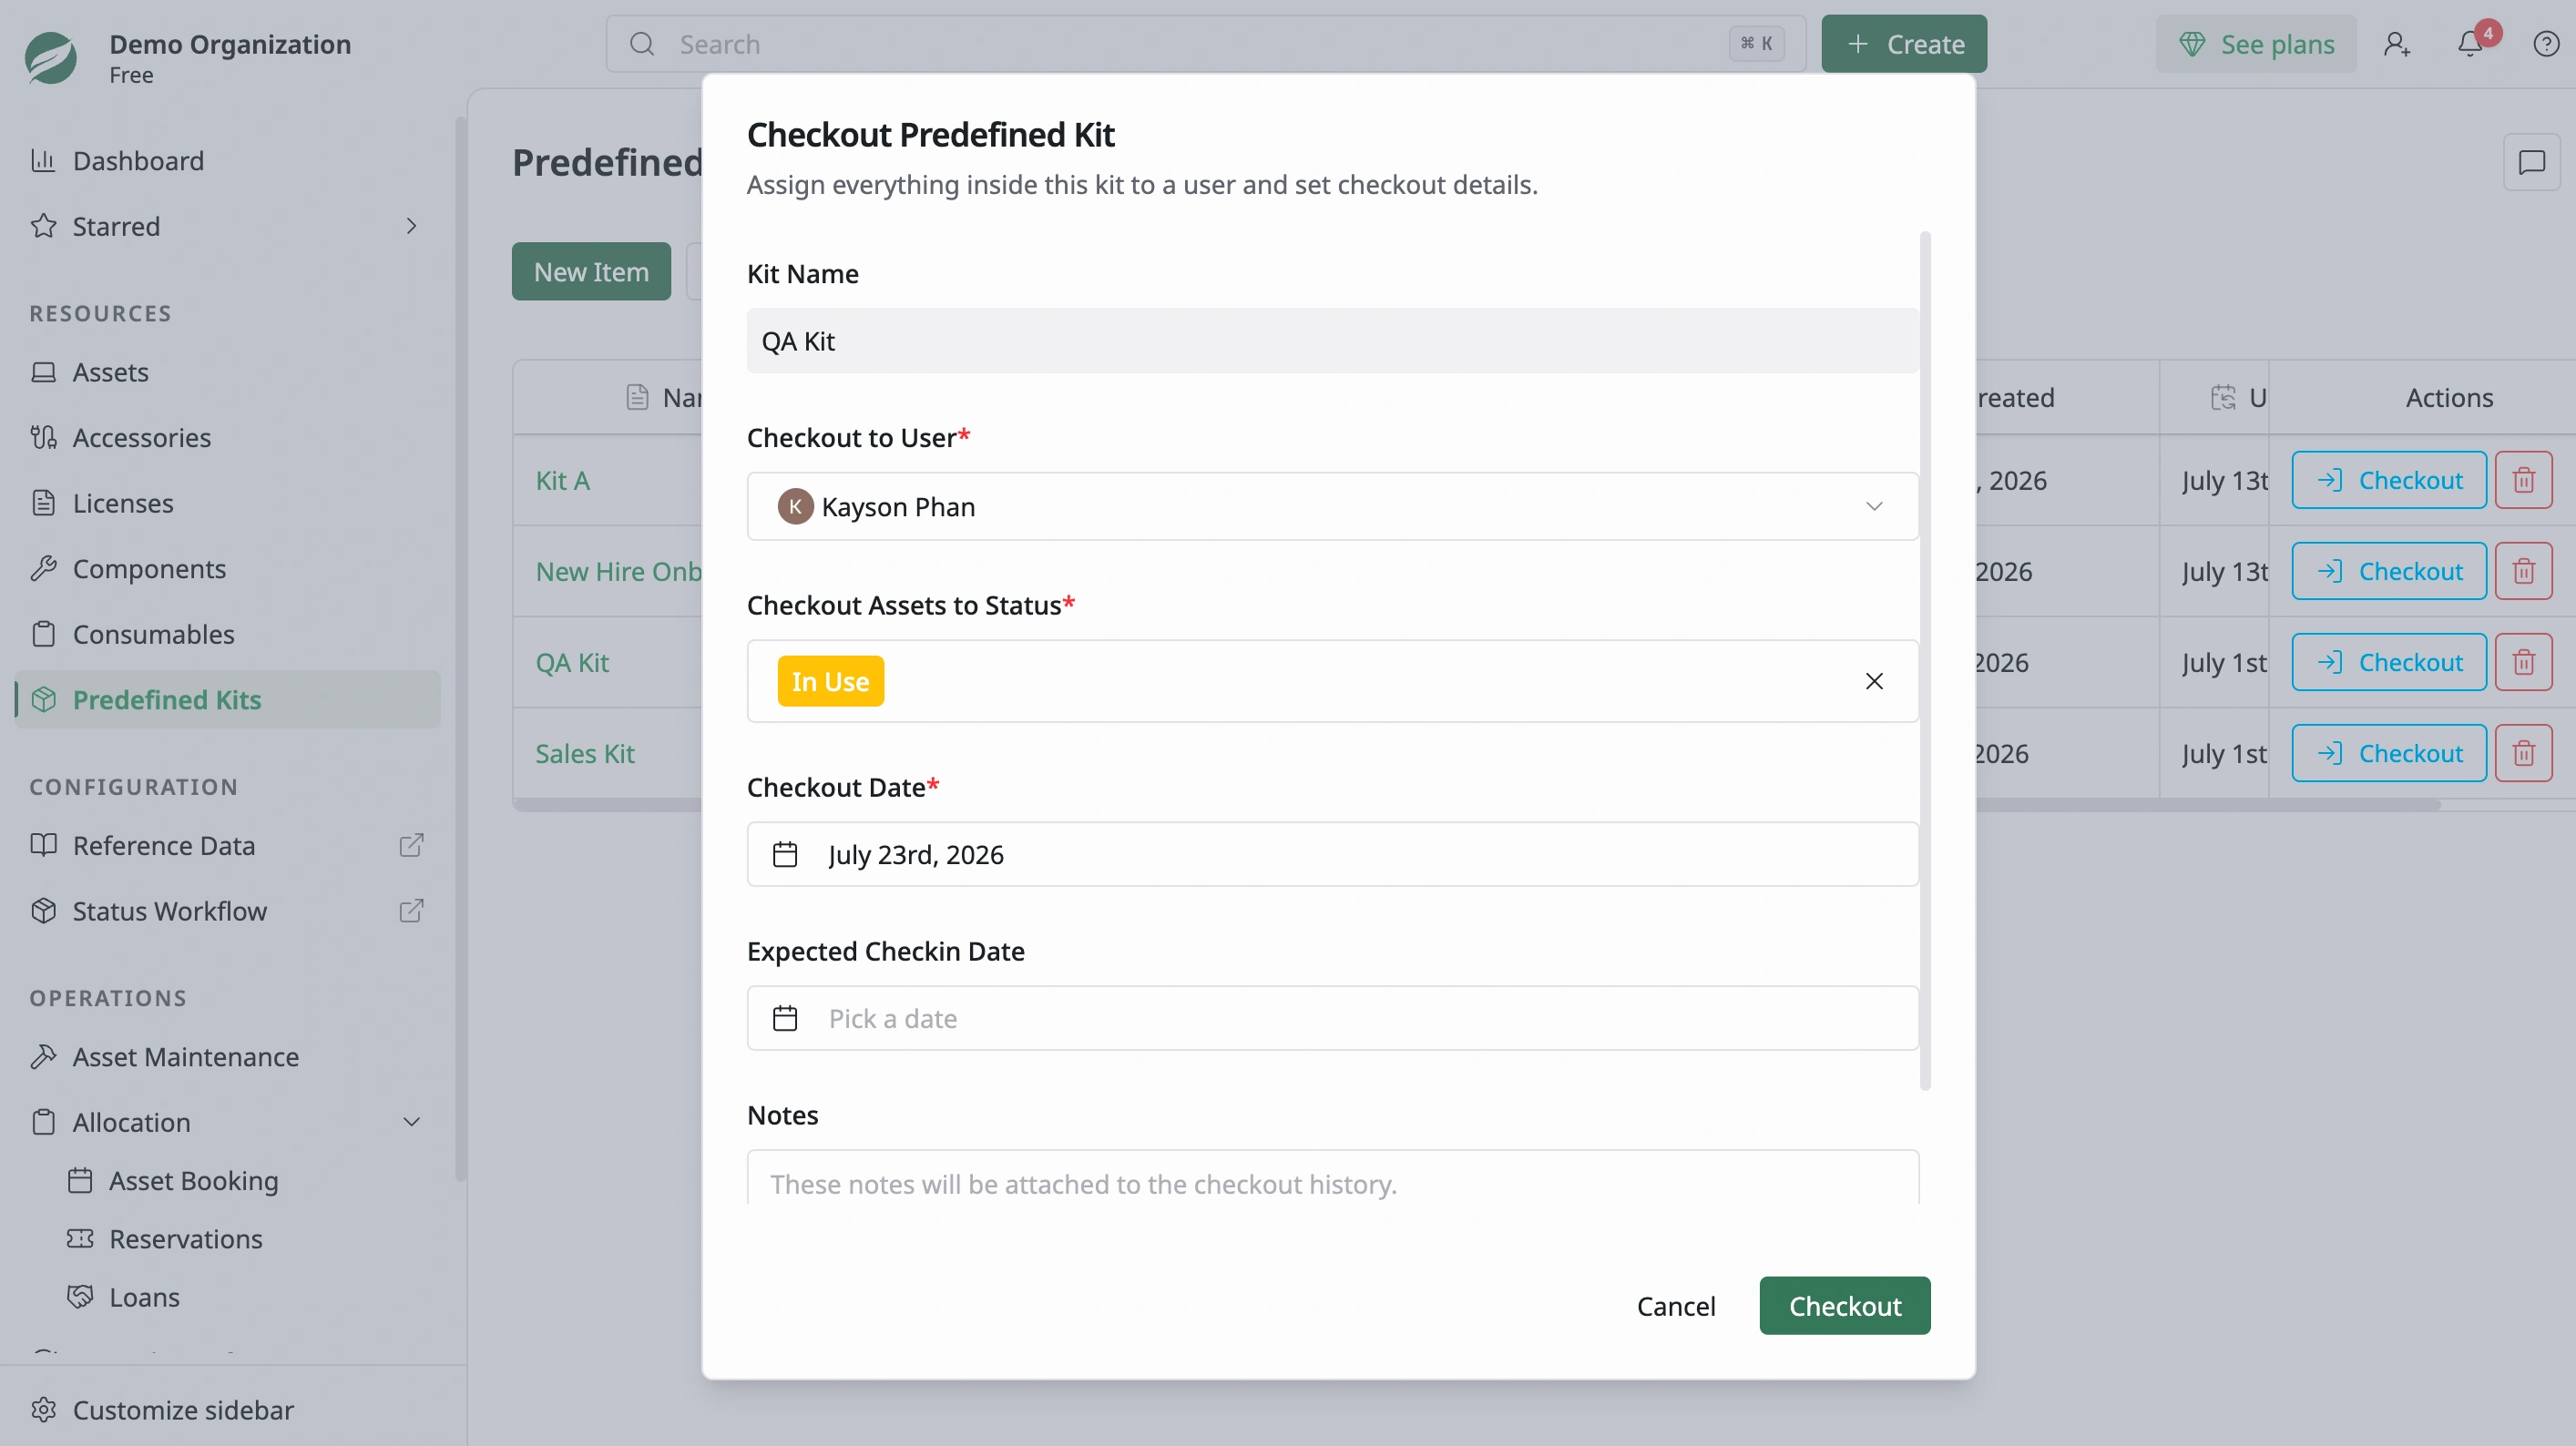This screenshot has width=2576, height=1446.
Task: Cancel the checkout dialog
Action: pyautogui.click(x=1676, y=1305)
